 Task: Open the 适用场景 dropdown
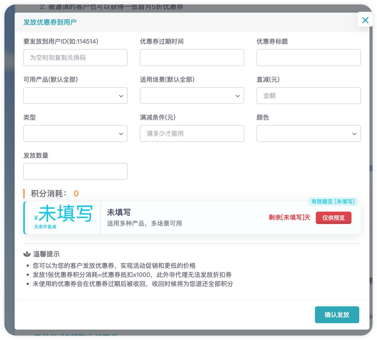[192, 96]
